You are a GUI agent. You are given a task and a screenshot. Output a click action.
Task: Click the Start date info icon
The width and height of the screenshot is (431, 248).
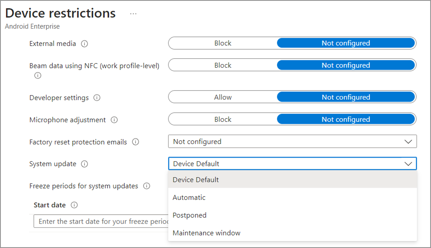pyautogui.click(x=74, y=205)
